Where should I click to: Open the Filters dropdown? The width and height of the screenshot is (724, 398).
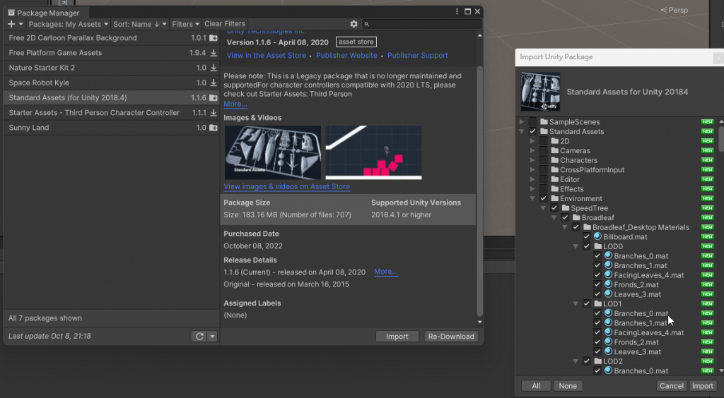point(186,24)
